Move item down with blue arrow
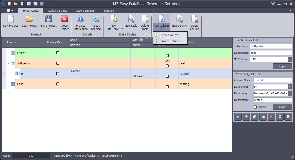The width and height of the screenshot is (295, 160). pyautogui.click(x=246, y=117)
